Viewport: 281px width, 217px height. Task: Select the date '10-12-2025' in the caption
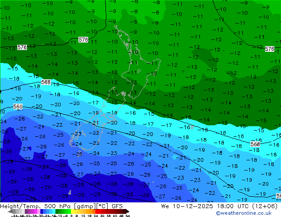point(193,206)
